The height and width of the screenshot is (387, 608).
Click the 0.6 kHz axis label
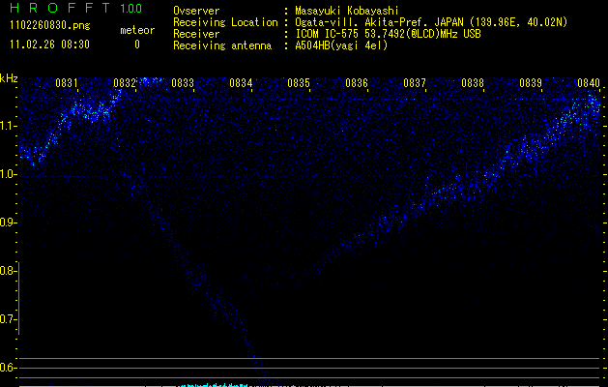[x=8, y=368]
